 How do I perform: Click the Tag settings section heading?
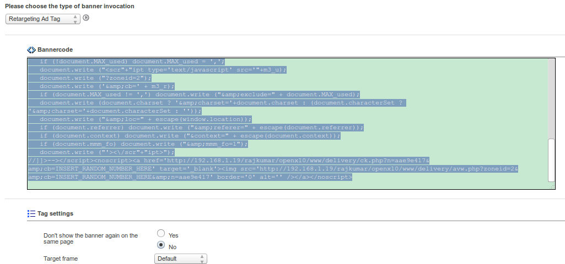click(x=55, y=213)
